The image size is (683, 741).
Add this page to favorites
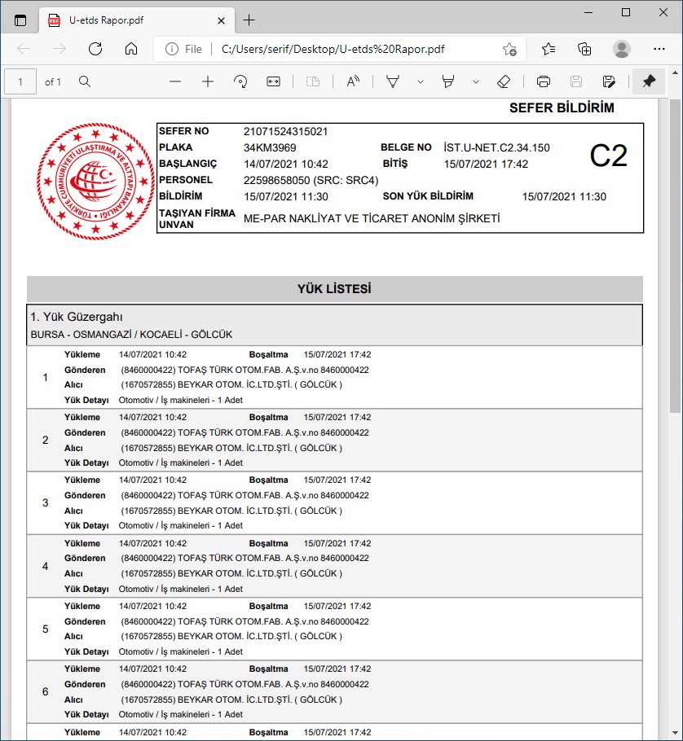[x=509, y=49]
